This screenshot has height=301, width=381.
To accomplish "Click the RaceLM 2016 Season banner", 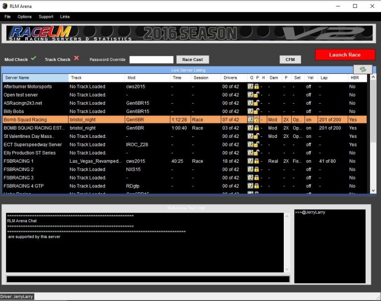I will [190, 33].
